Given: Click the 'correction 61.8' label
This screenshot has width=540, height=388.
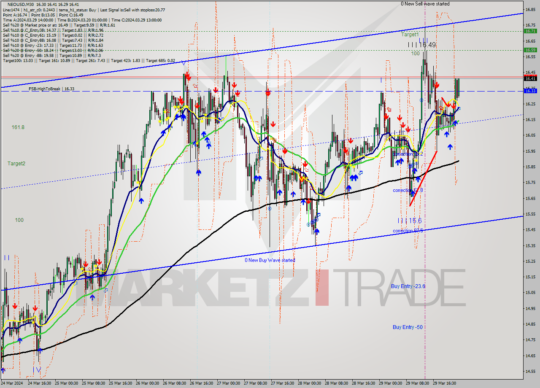Looking at the screenshot, I should coord(408,191).
